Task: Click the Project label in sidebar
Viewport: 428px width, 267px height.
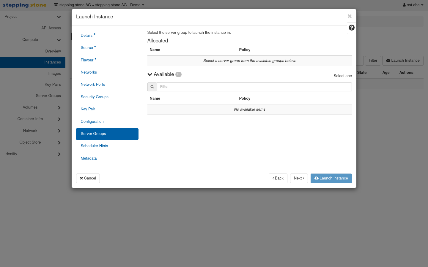Action: tap(11, 16)
